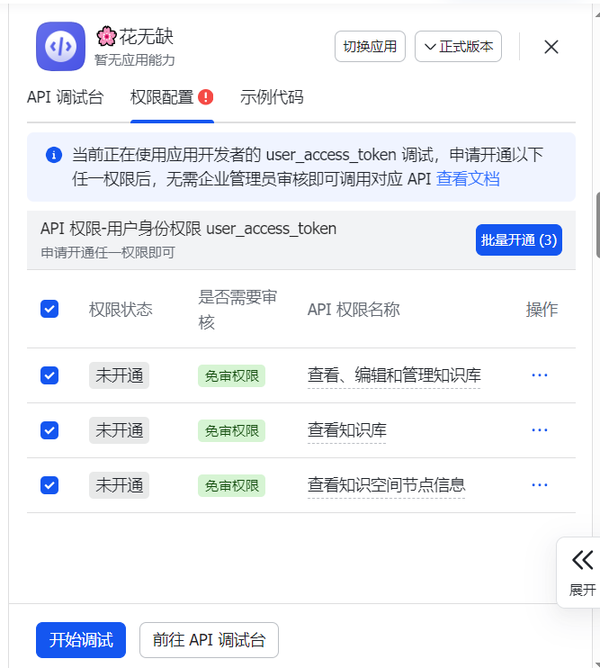Click the blue info icon in the notice

coord(53,155)
